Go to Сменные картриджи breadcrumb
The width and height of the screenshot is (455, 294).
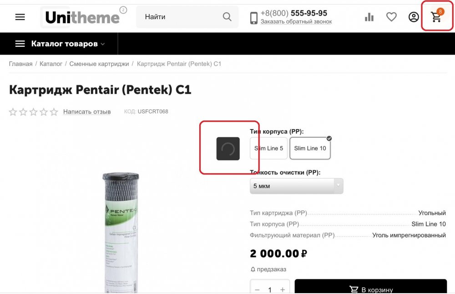[99, 64]
